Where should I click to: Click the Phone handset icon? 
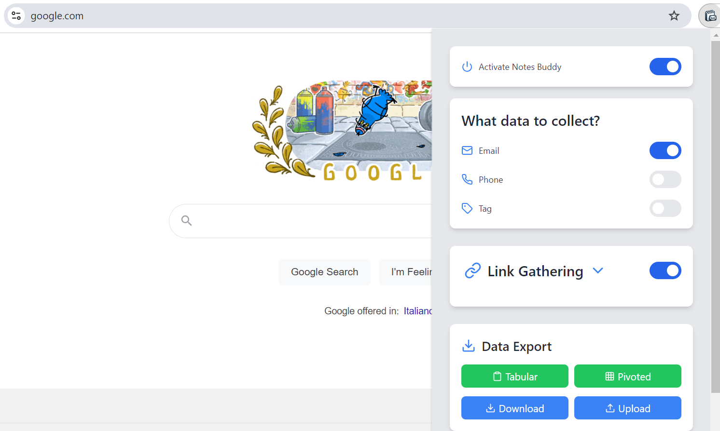tap(467, 179)
